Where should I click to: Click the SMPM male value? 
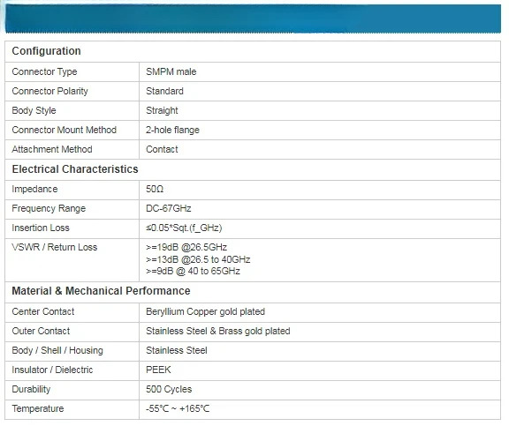tap(171, 71)
